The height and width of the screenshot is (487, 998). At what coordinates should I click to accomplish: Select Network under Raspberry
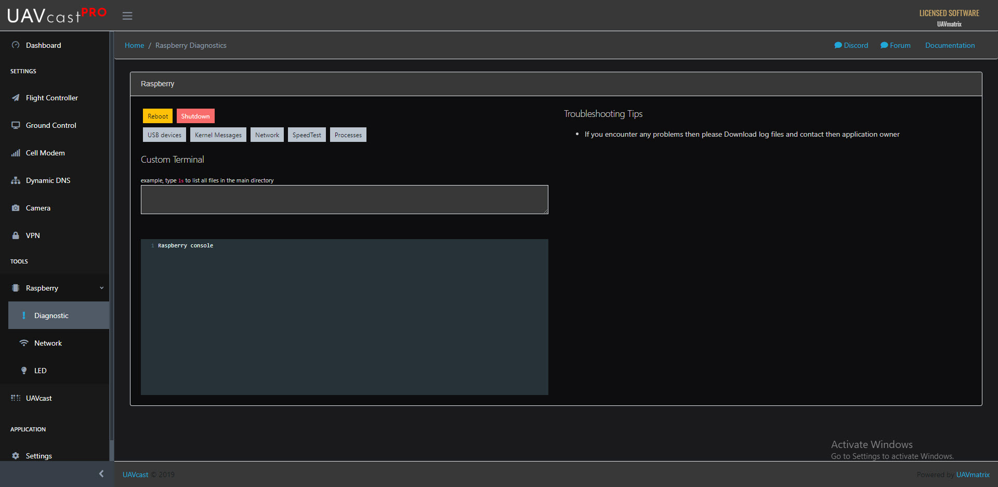[x=59, y=343]
